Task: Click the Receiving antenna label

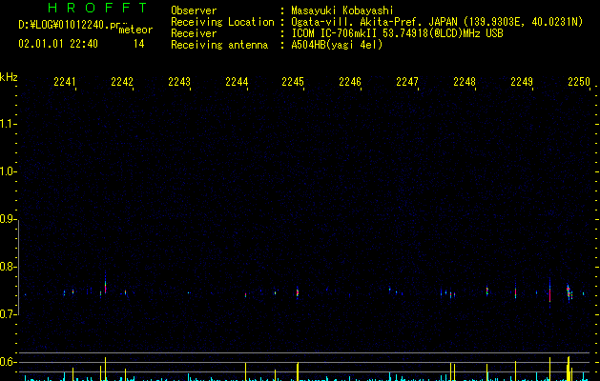Action: [219, 45]
